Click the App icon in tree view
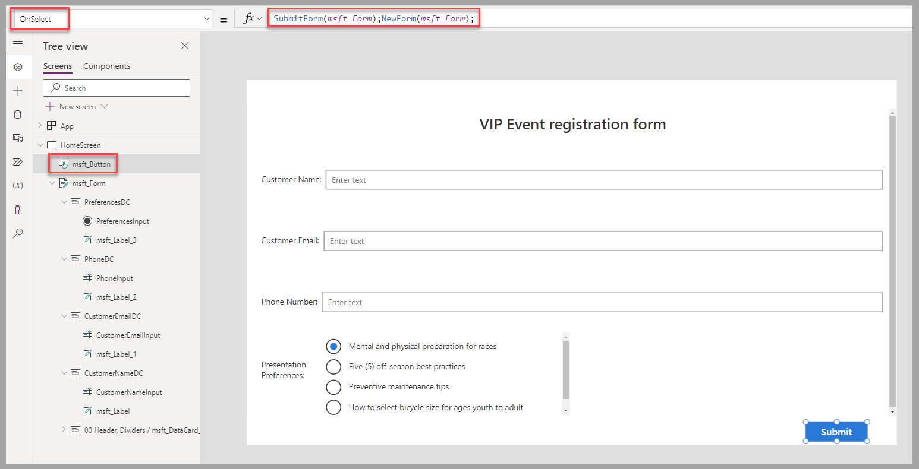Image resolution: width=919 pixels, height=469 pixels. pyautogui.click(x=52, y=126)
